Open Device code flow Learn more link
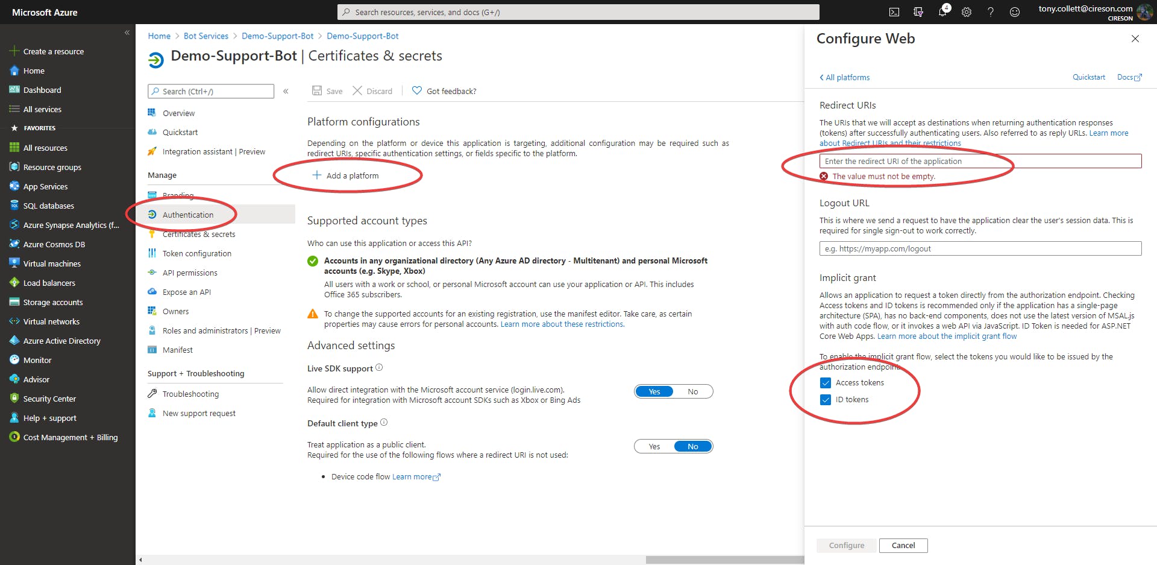 [x=416, y=477]
